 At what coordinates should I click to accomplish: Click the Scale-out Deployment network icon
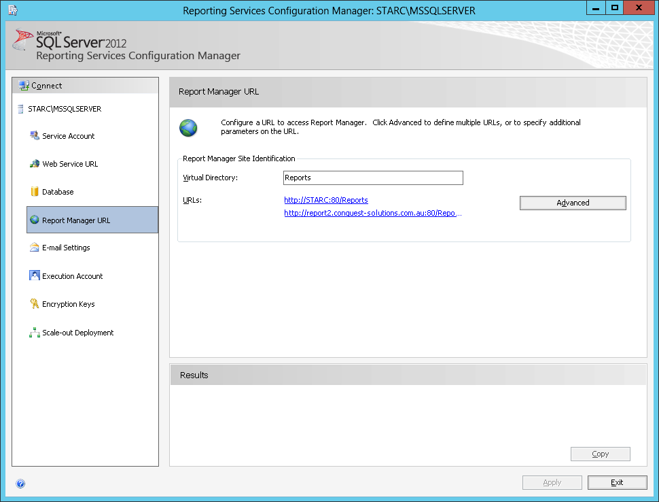[x=35, y=333]
